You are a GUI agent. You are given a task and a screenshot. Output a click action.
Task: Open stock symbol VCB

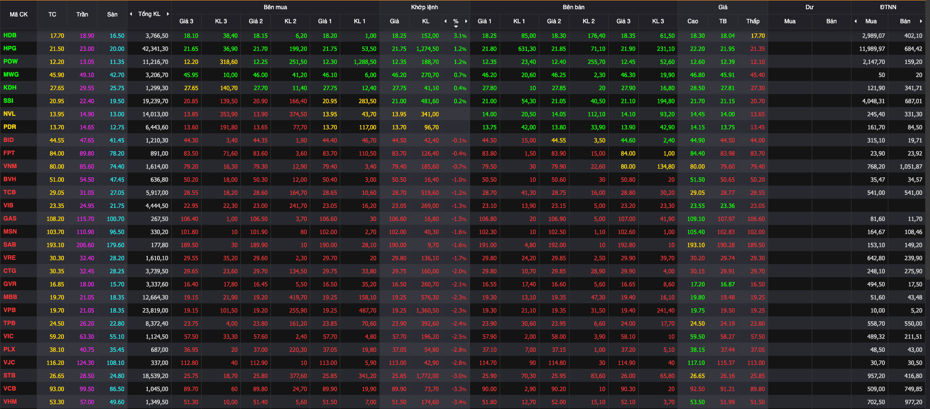(x=9, y=389)
